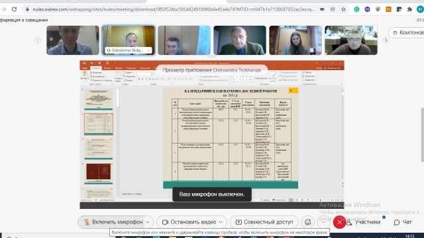Toggle the Участники participants panel
The height and width of the screenshot is (238, 424).
pos(364,222)
